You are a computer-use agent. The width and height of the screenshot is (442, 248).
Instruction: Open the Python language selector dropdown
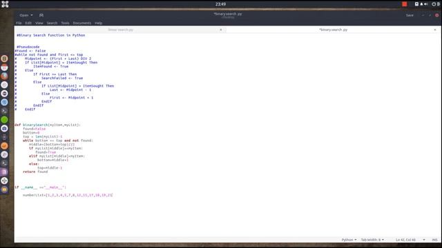pyautogui.click(x=349, y=240)
